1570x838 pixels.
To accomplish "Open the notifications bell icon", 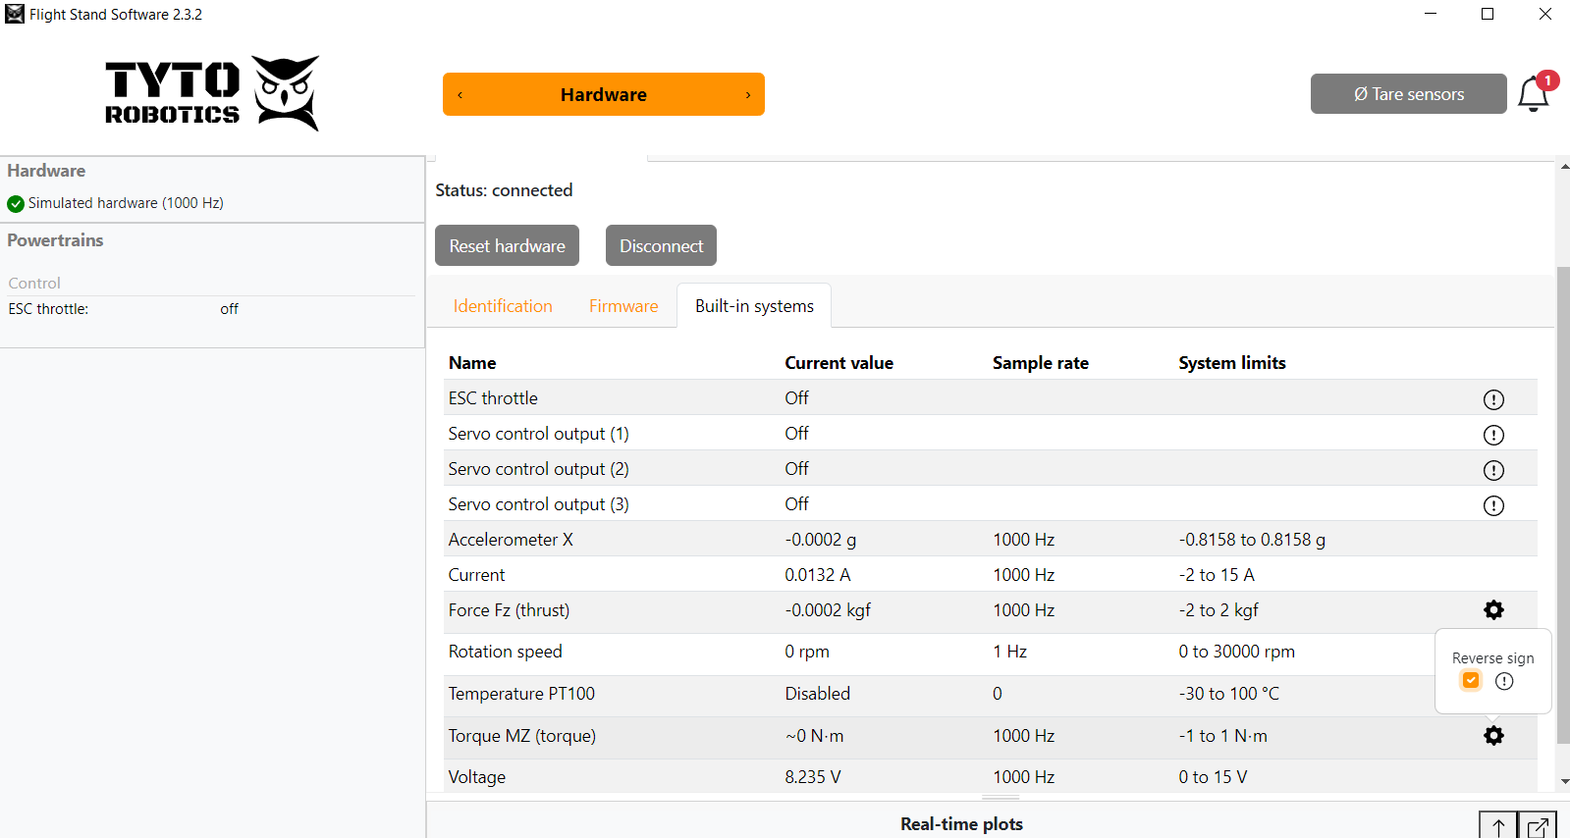I will 1532,94.
